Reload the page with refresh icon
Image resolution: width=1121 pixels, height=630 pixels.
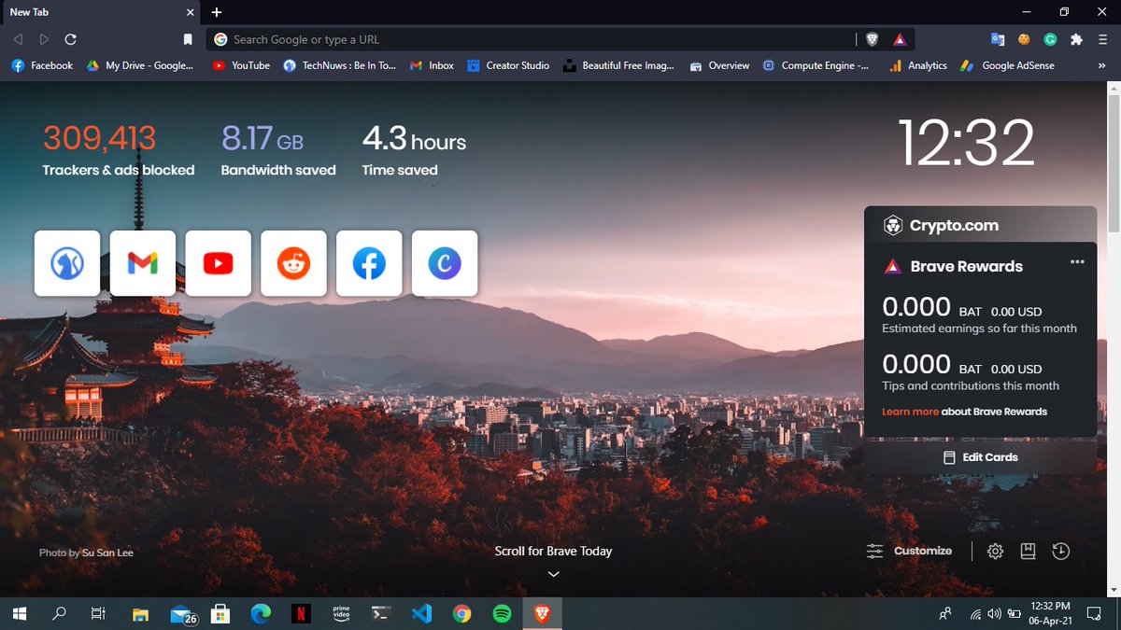point(71,39)
